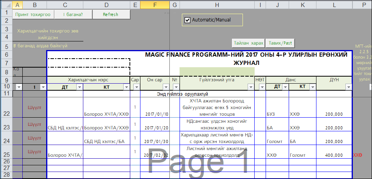Expand the Гүйлгээний утга filter dropdown
This screenshot has height=179, width=372.
coord(250,87)
